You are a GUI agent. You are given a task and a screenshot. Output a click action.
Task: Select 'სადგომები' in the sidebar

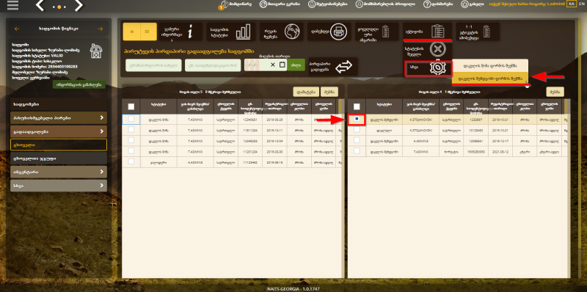(x=59, y=104)
